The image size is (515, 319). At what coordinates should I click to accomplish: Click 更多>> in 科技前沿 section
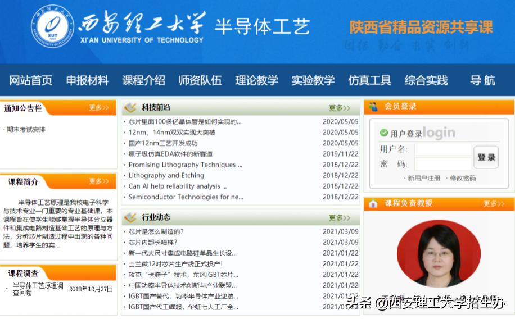click(340, 108)
